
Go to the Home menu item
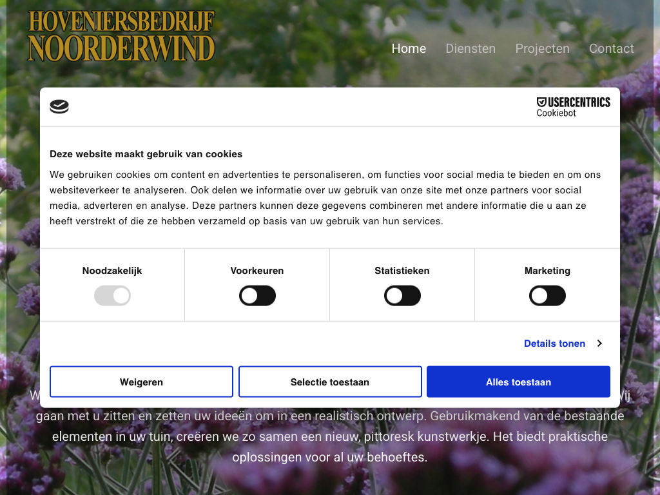point(409,48)
